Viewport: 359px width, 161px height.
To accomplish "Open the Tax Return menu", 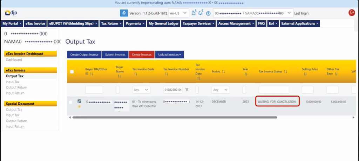I will pos(111,23).
